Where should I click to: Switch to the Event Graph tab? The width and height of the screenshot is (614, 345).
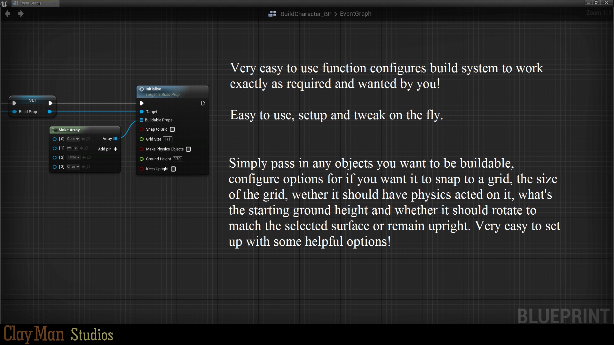pyautogui.click(x=30, y=3)
